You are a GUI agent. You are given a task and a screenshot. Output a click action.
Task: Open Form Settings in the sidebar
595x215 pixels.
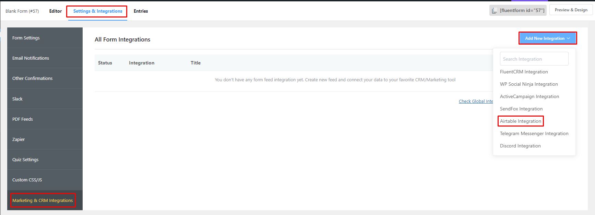[x=26, y=38]
